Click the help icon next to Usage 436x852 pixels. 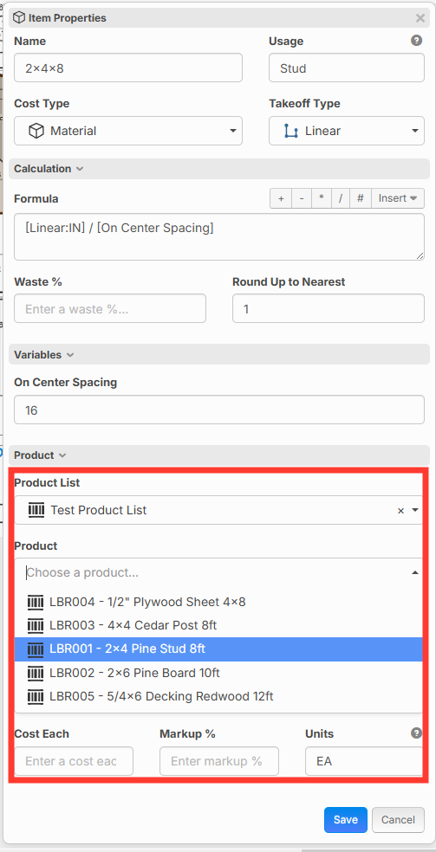[x=416, y=41]
